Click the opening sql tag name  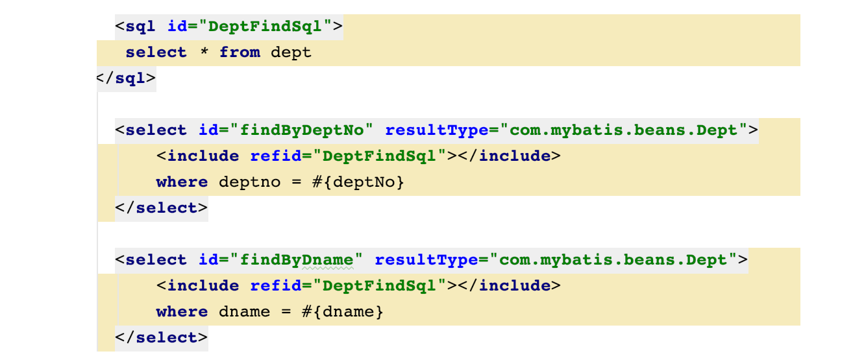[x=141, y=27]
